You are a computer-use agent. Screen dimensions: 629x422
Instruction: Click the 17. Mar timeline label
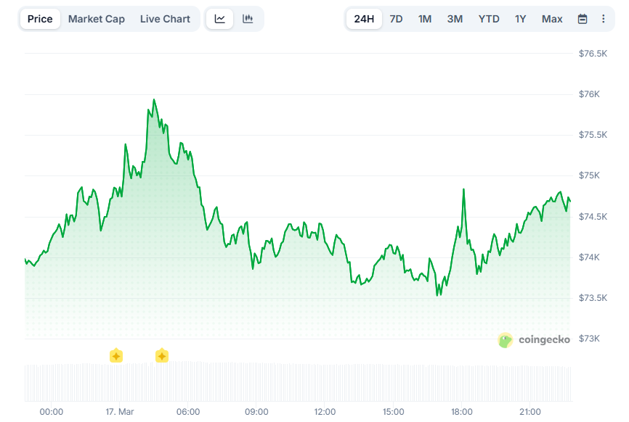point(120,412)
